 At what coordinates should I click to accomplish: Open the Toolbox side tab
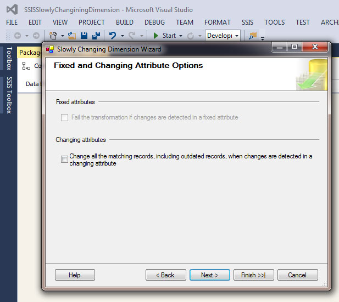(x=9, y=59)
